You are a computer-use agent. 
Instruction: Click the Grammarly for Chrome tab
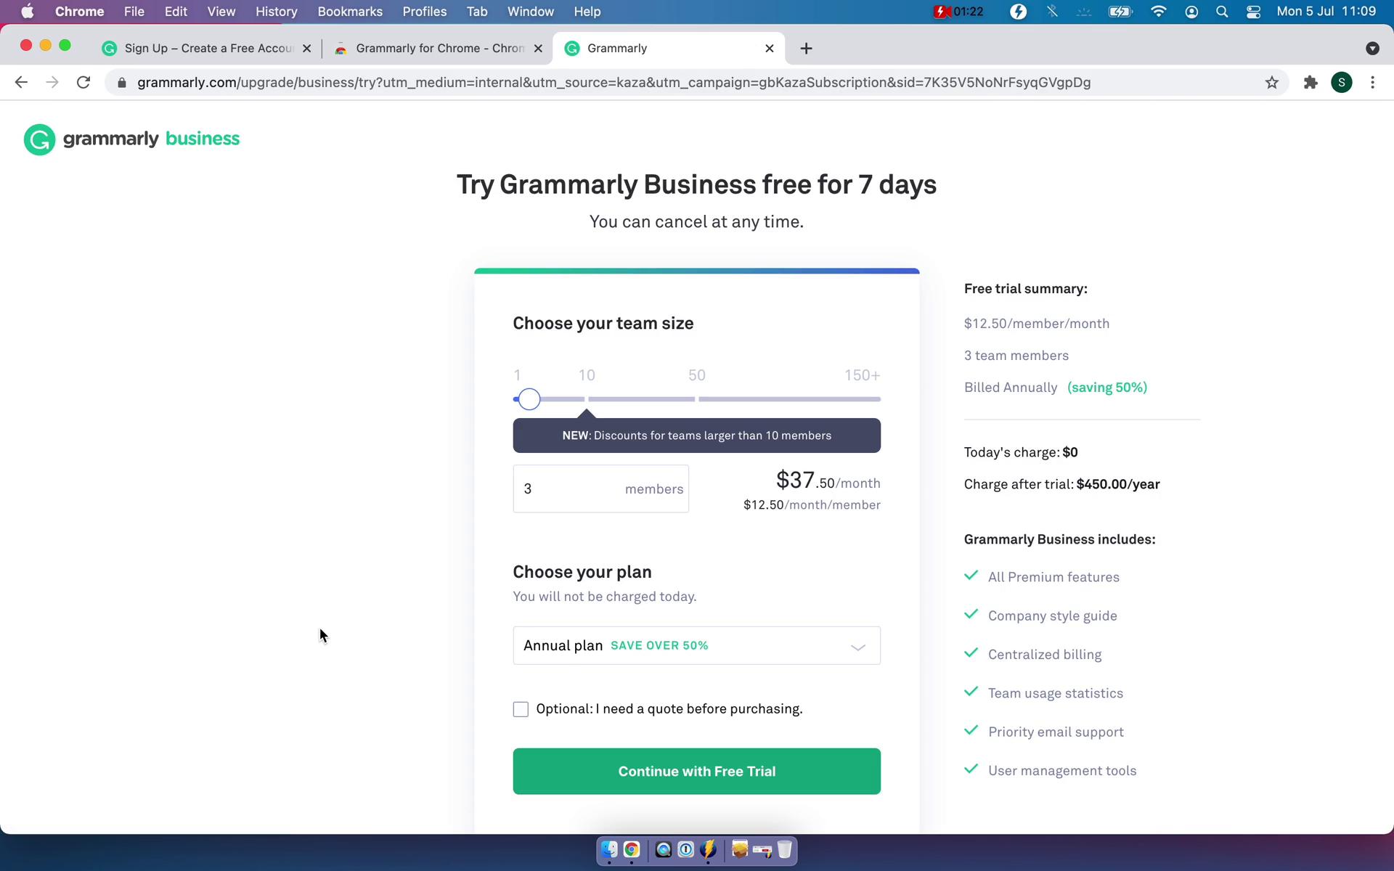(438, 47)
